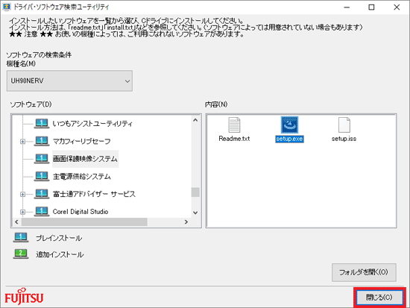Screen dimensions: 410x308
Task: Click software list scroll-right arrow
Action: point(186,222)
